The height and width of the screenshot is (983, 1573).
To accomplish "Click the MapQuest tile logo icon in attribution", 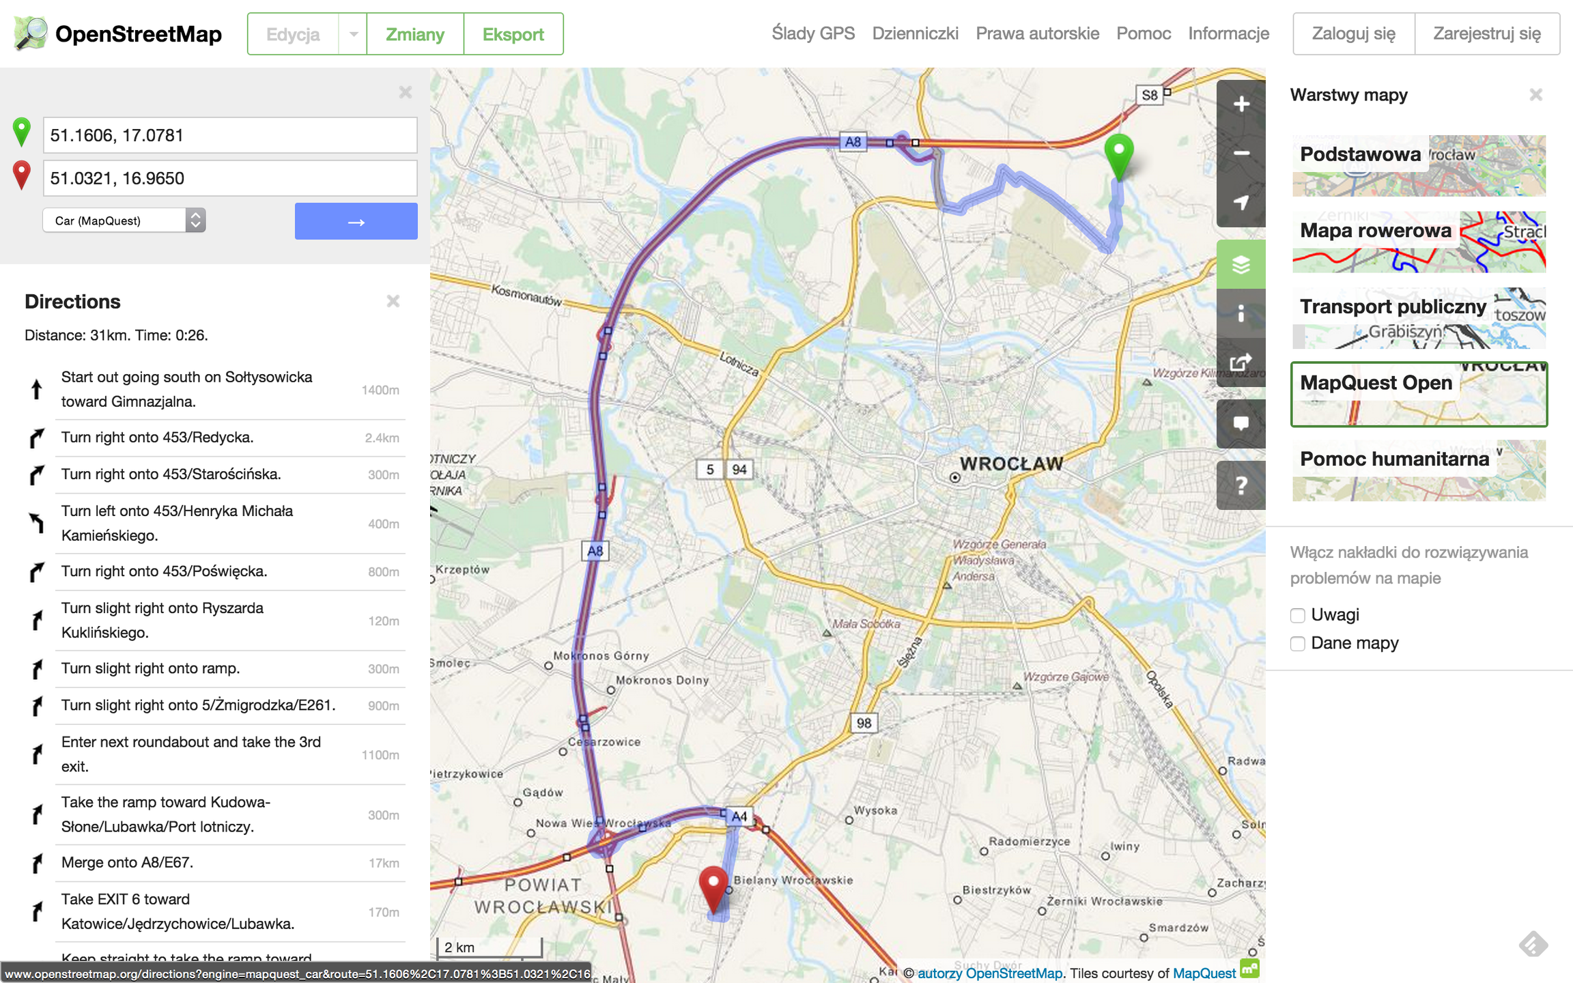I will coord(1250,969).
